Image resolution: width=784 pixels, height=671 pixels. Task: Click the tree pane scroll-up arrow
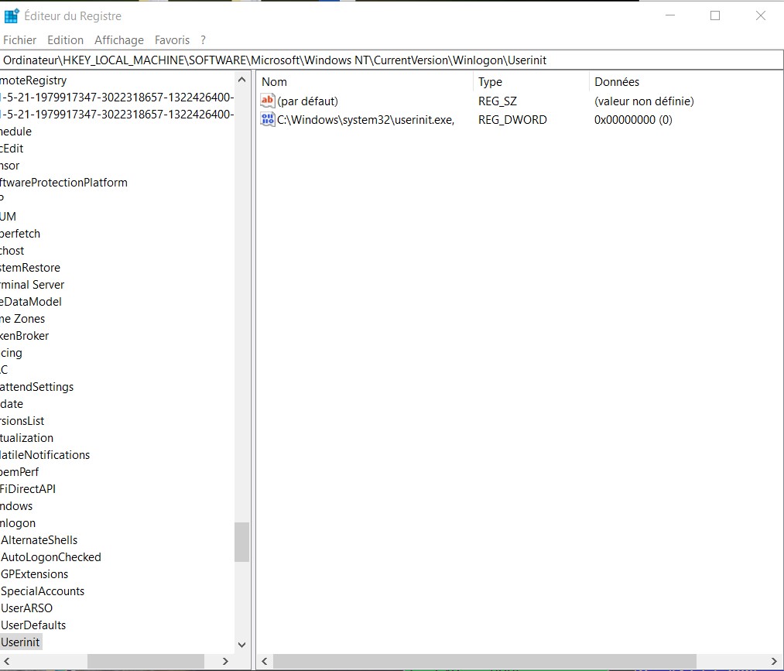(x=242, y=80)
